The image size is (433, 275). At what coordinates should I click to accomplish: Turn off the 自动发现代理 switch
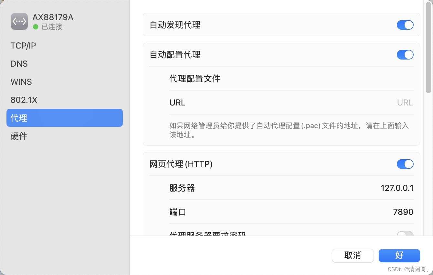pos(405,25)
